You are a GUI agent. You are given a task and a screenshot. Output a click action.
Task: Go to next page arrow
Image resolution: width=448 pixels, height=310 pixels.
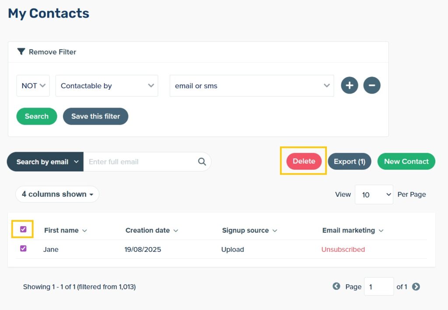416,286
